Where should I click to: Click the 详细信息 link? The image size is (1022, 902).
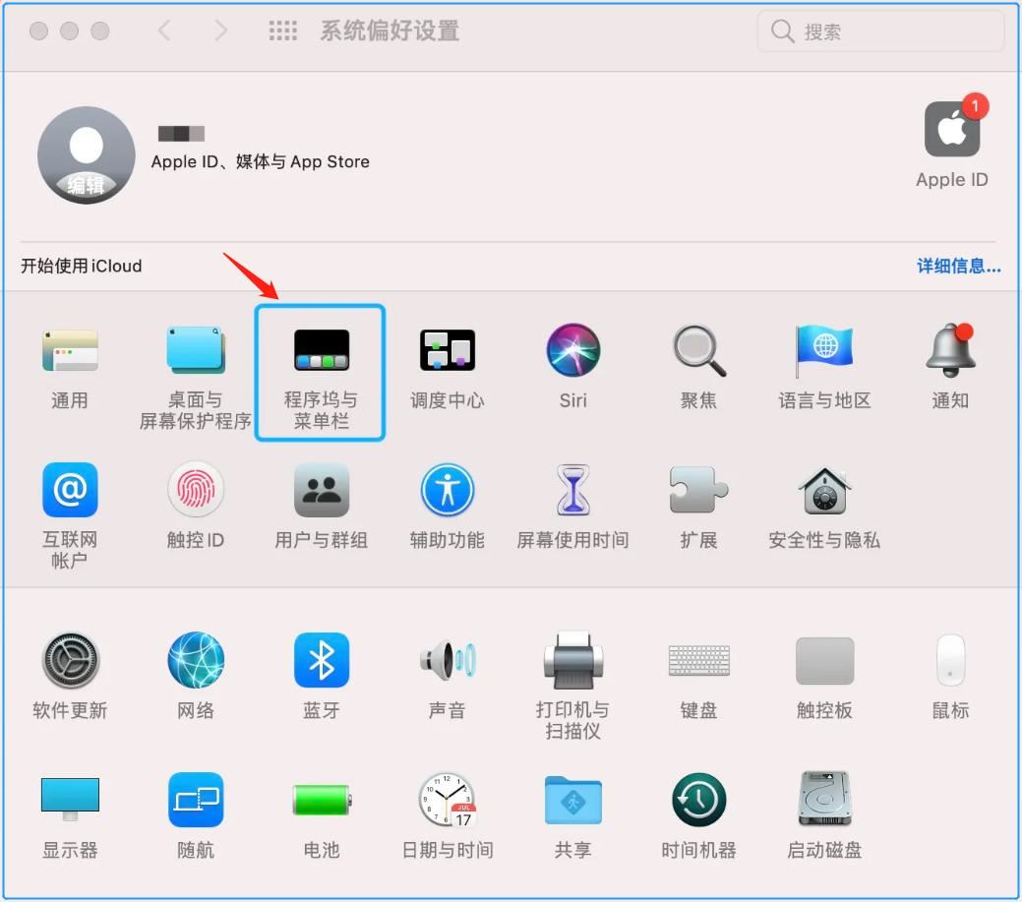pyautogui.click(x=957, y=266)
